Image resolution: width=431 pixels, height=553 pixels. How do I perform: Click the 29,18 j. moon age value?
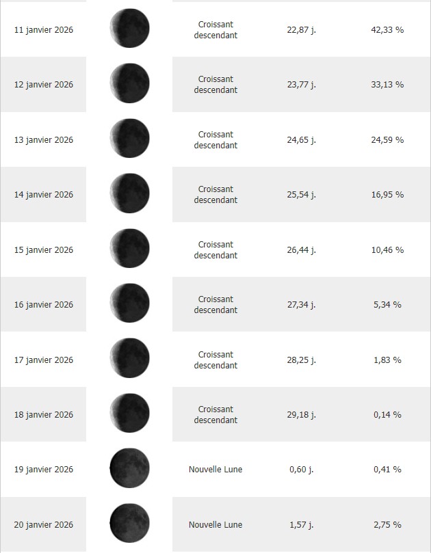click(x=302, y=415)
